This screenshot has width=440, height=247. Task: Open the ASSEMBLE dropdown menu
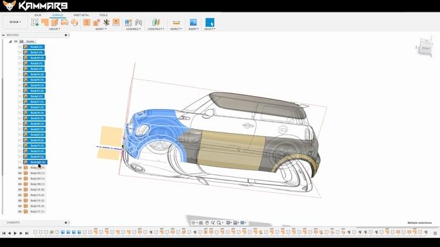click(x=133, y=29)
